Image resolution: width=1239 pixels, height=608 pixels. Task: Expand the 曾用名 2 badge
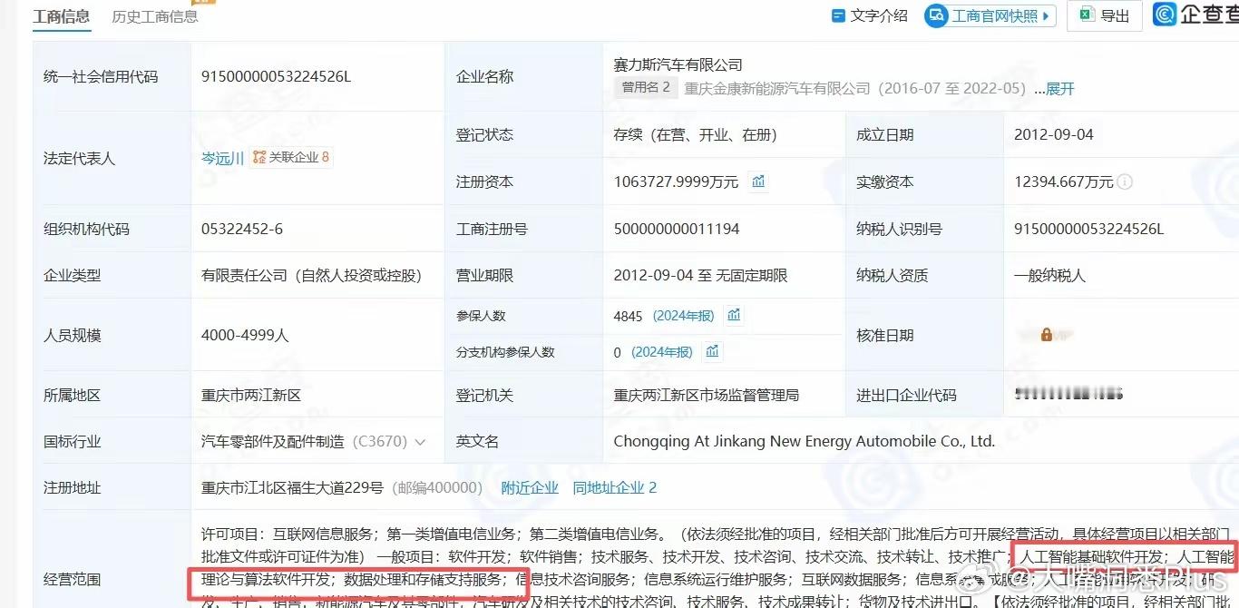[x=647, y=88]
